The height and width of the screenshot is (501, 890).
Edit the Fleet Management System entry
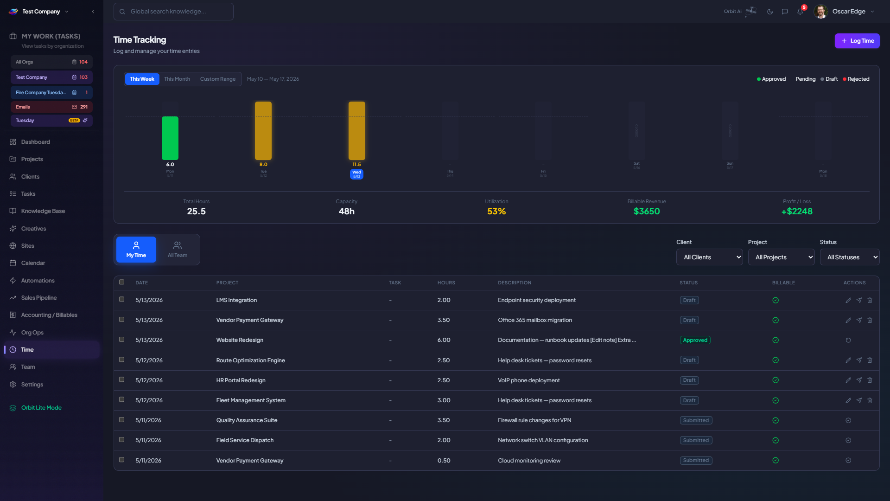[x=848, y=400]
